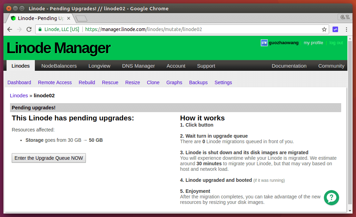This screenshot has height=217, width=356.
Task: Open the Backups link
Action: click(x=198, y=82)
